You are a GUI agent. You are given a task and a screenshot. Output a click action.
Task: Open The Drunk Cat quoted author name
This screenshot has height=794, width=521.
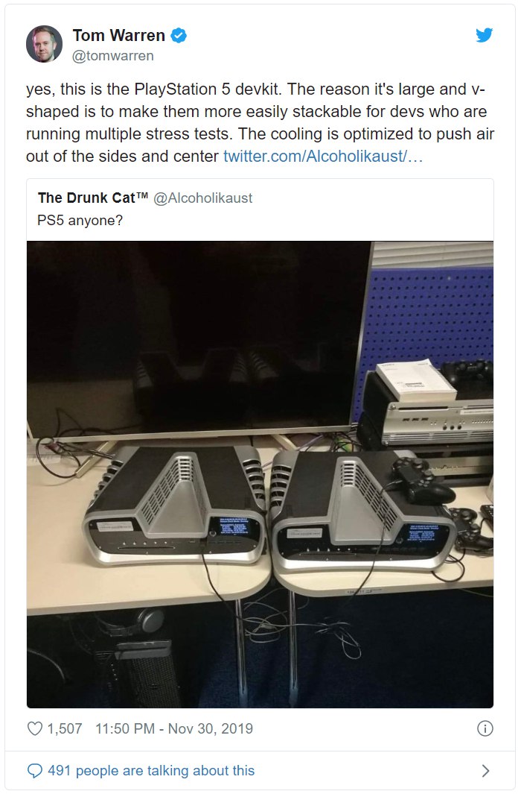coord(93,198)
